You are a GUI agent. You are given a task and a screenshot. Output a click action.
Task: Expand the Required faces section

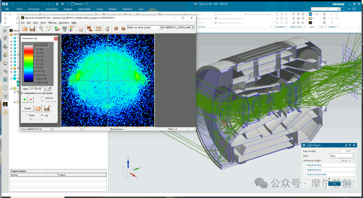[329, 165]
